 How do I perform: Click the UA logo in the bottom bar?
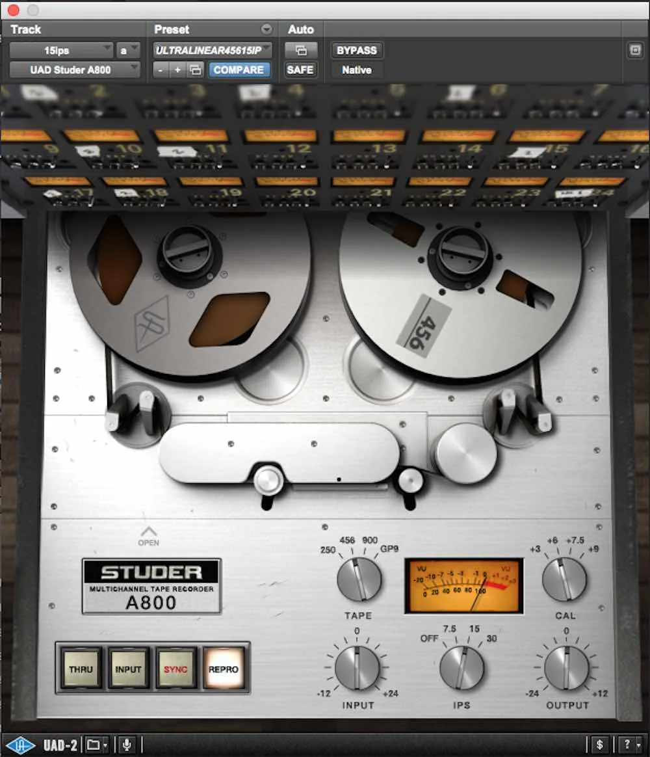(19, 745)
